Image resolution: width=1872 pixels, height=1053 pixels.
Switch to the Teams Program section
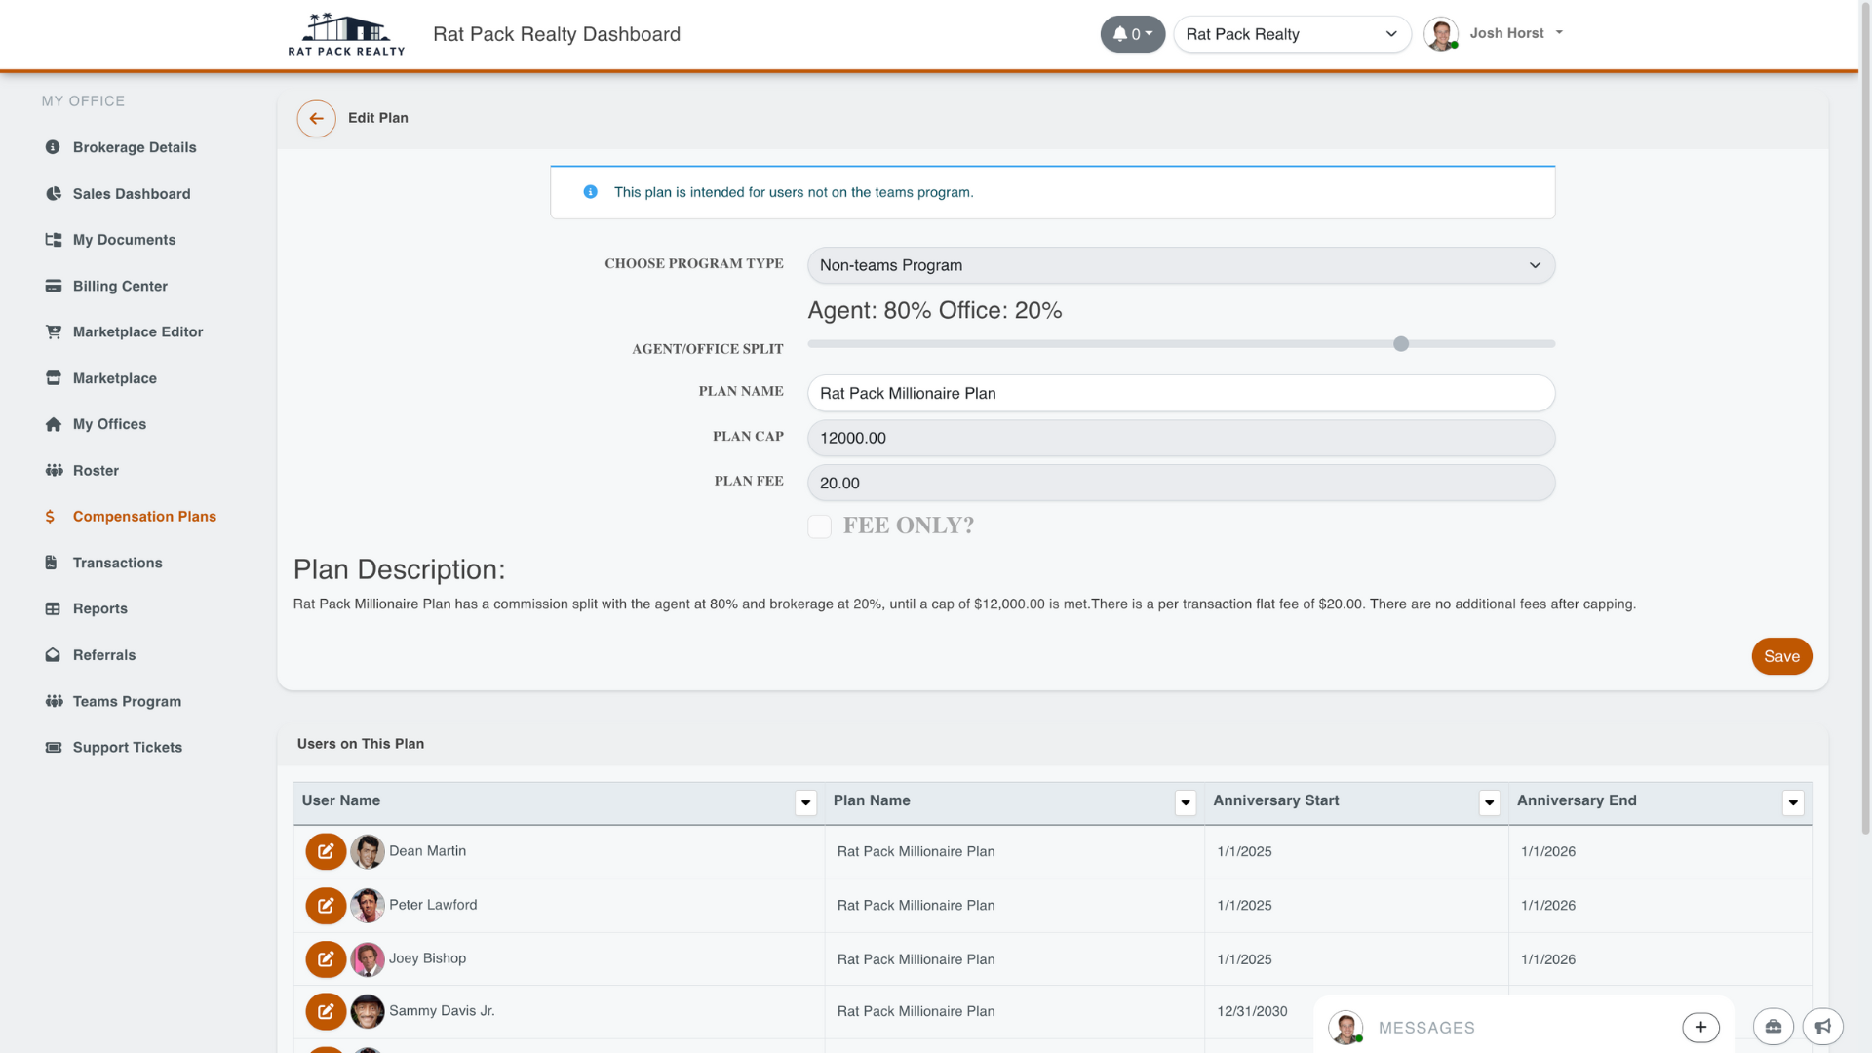coord(127,701)
